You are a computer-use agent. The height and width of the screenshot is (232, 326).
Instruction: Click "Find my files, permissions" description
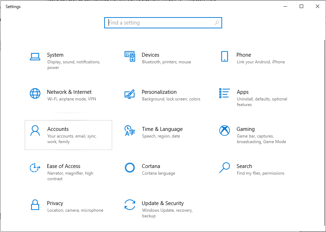point(260,173)
